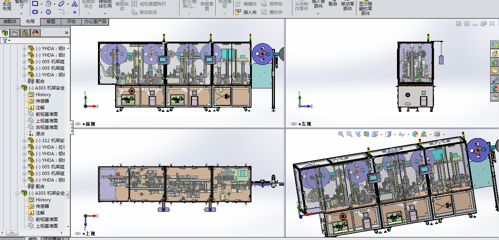Open the Apply Scene dropdown arrow
The image size is (499, 240).
point(430,134)
